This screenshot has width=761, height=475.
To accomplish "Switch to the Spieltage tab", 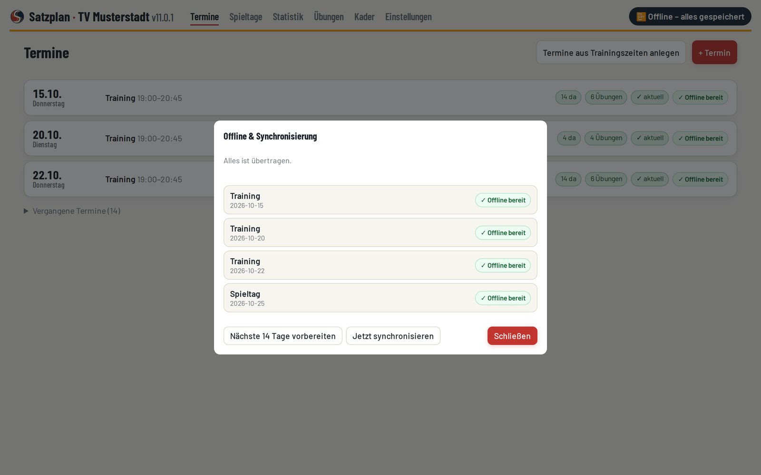I will [x=245, y=17].
